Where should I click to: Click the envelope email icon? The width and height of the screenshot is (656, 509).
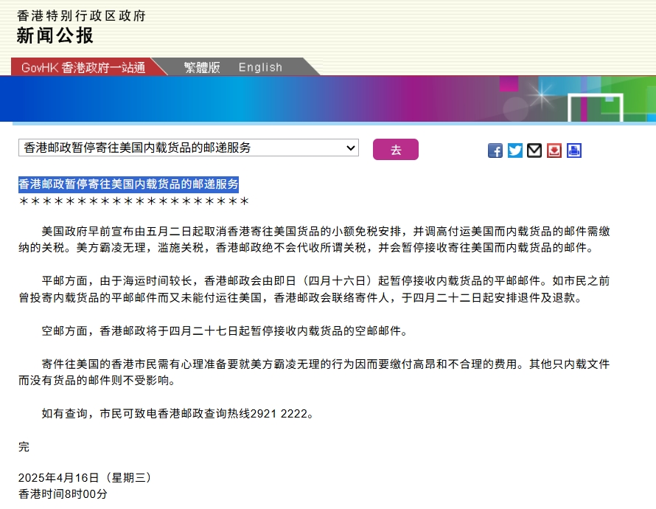pos(534,150)
